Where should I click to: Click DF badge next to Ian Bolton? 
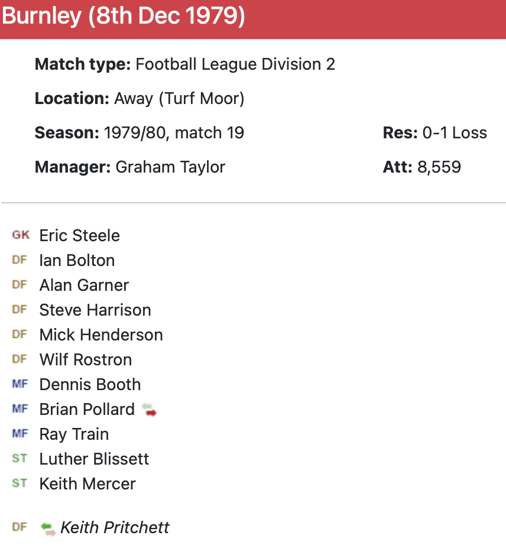20,260
